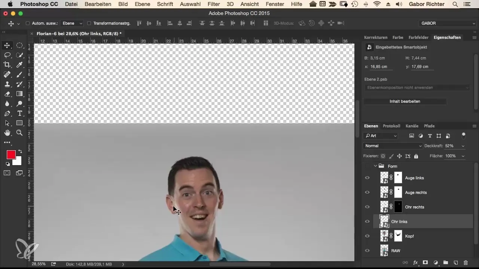
Task: Enable the Autom. ausw. checkbox
Action: pos(28,23)
